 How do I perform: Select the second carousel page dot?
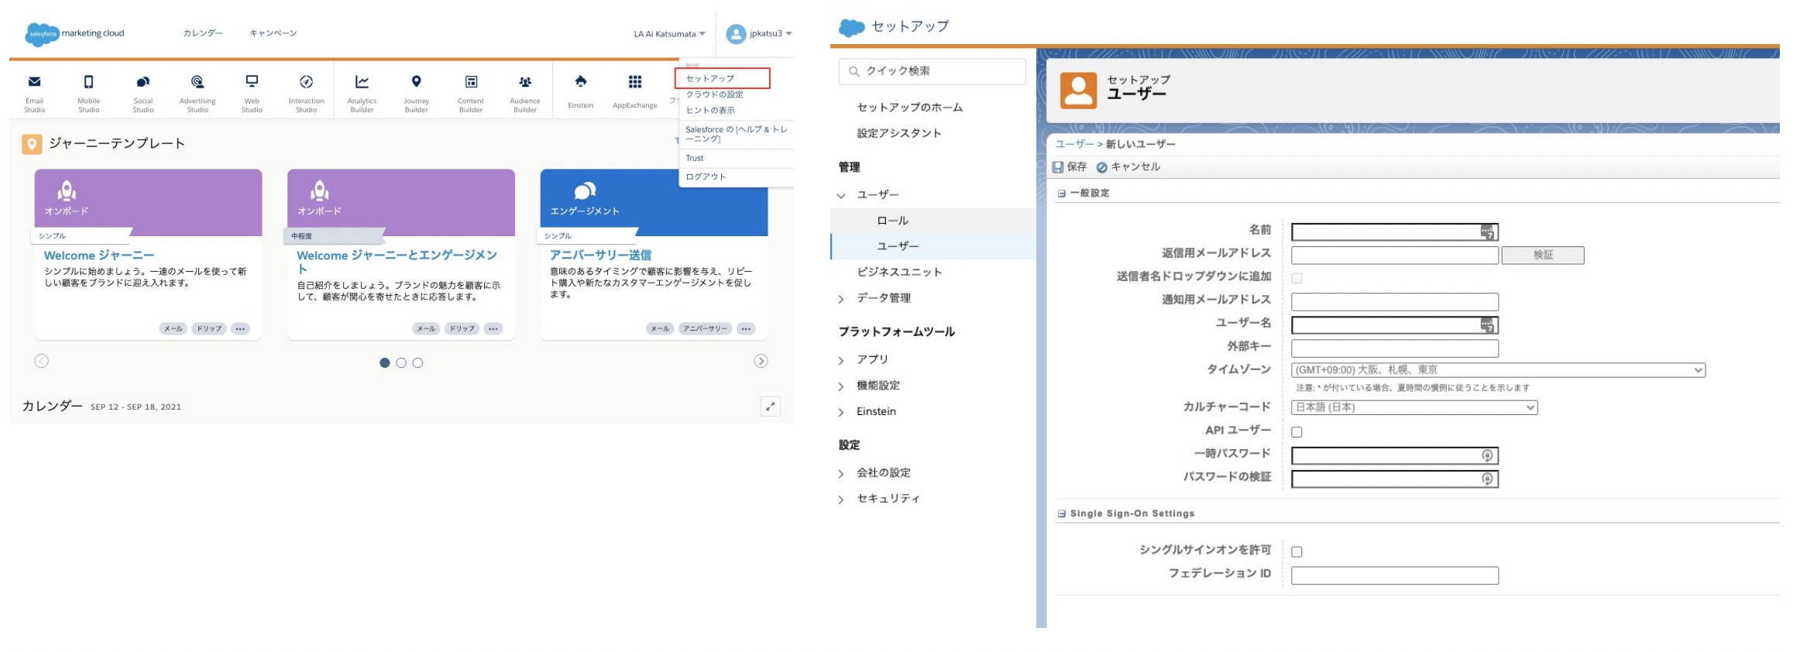[x=401, y=362]
